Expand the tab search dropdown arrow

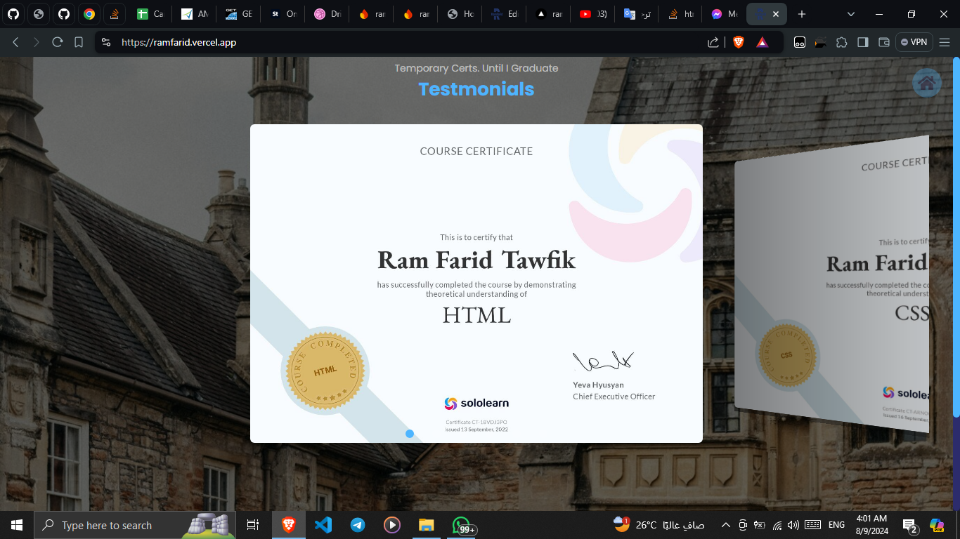click(851, 14)
